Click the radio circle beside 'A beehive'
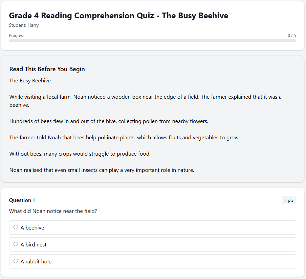 pos(16,227)
